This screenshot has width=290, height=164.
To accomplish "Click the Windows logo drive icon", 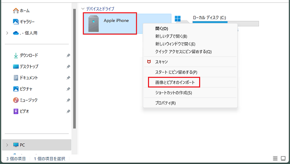I will (178, 18).
